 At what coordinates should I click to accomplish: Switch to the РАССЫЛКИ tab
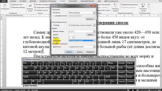pos(73,1)
